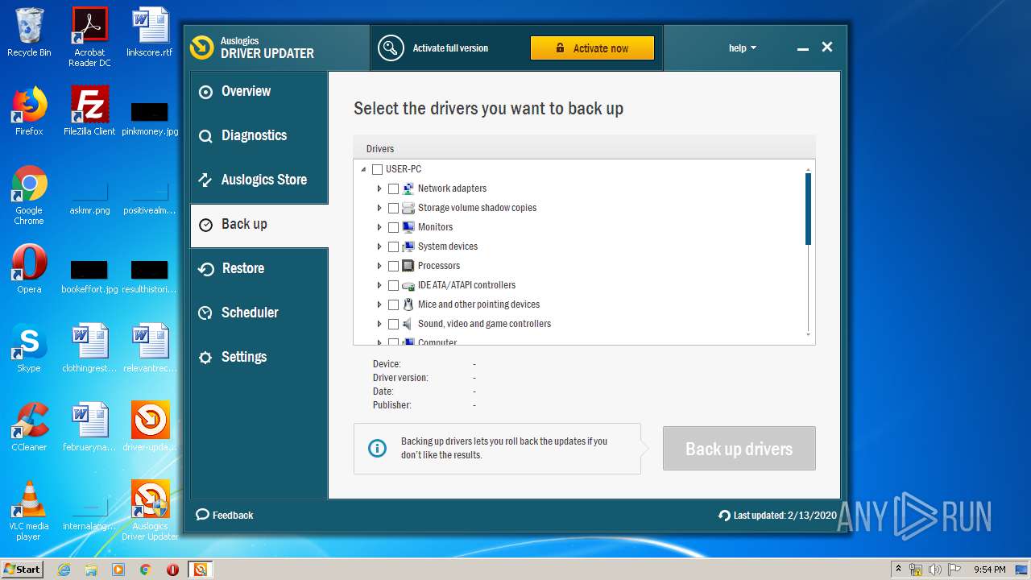Expand the Network adapters node
This screenshot has width=1031, height=580.
379,188
